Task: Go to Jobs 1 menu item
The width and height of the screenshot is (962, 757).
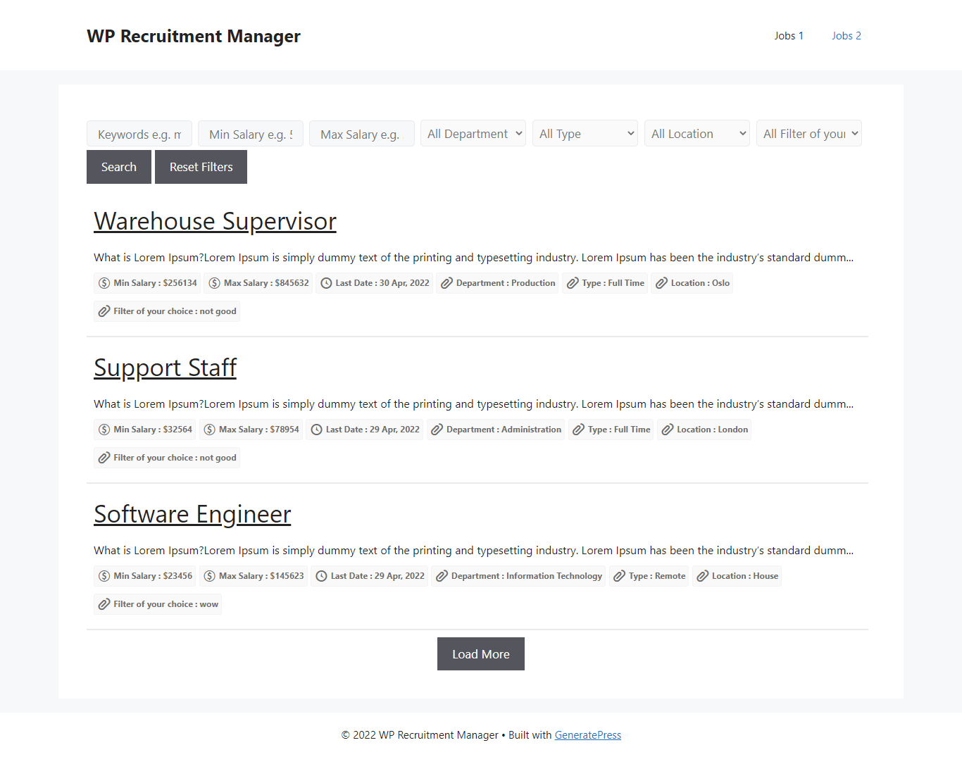Action: [x=789, y=36]
